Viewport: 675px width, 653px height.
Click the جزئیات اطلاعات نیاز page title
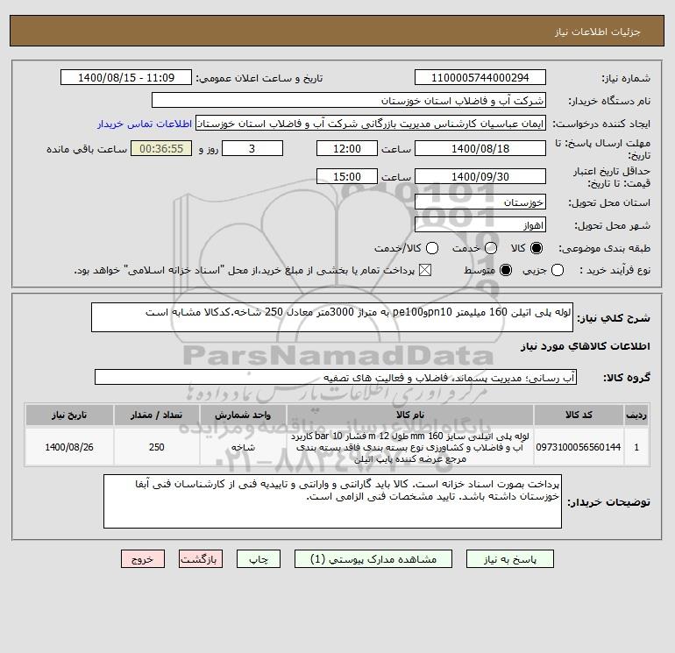598,32
